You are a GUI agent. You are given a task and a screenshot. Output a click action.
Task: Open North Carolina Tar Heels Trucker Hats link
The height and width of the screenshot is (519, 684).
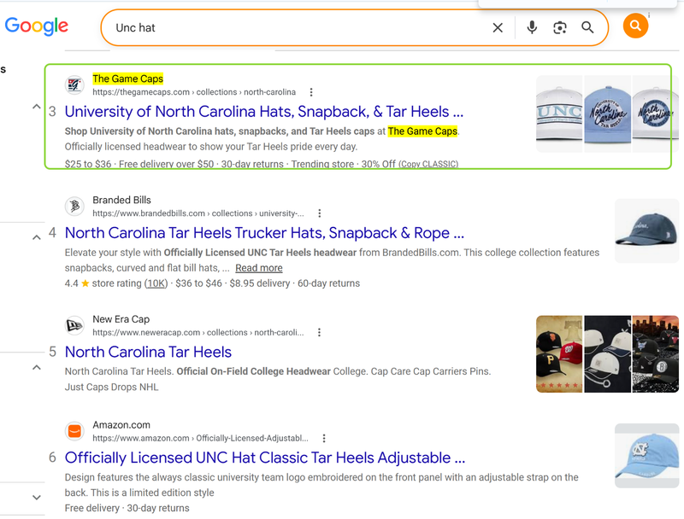pyautogui.click(x=264, y=233)
